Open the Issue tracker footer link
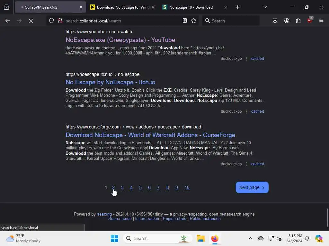Viewport: 329px width, 246px height. tap(147, 219)
